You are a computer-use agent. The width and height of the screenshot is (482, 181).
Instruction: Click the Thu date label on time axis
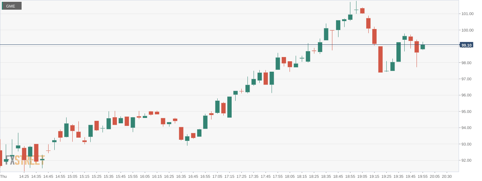coord(4,176)
